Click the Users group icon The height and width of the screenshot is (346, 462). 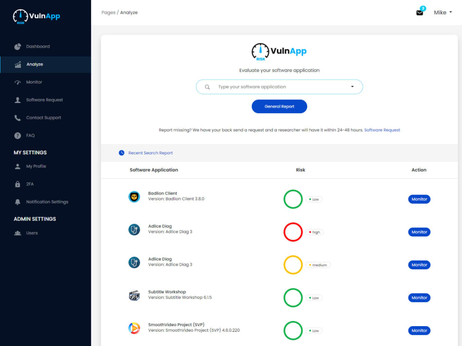(x=18, y=233)
